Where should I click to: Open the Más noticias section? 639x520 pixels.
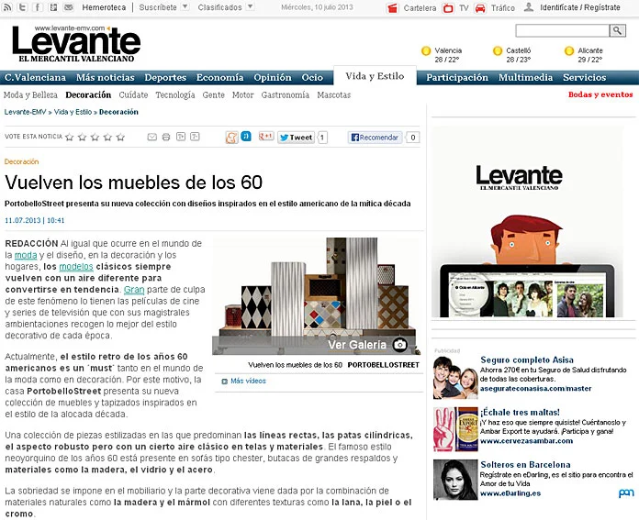tap(106, 77)
